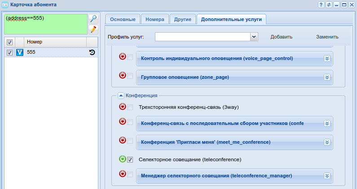357x189 pixels.
Task: Click red power icon for teleconference_manager
Action: pyautogui.click(x=123, y=174)
